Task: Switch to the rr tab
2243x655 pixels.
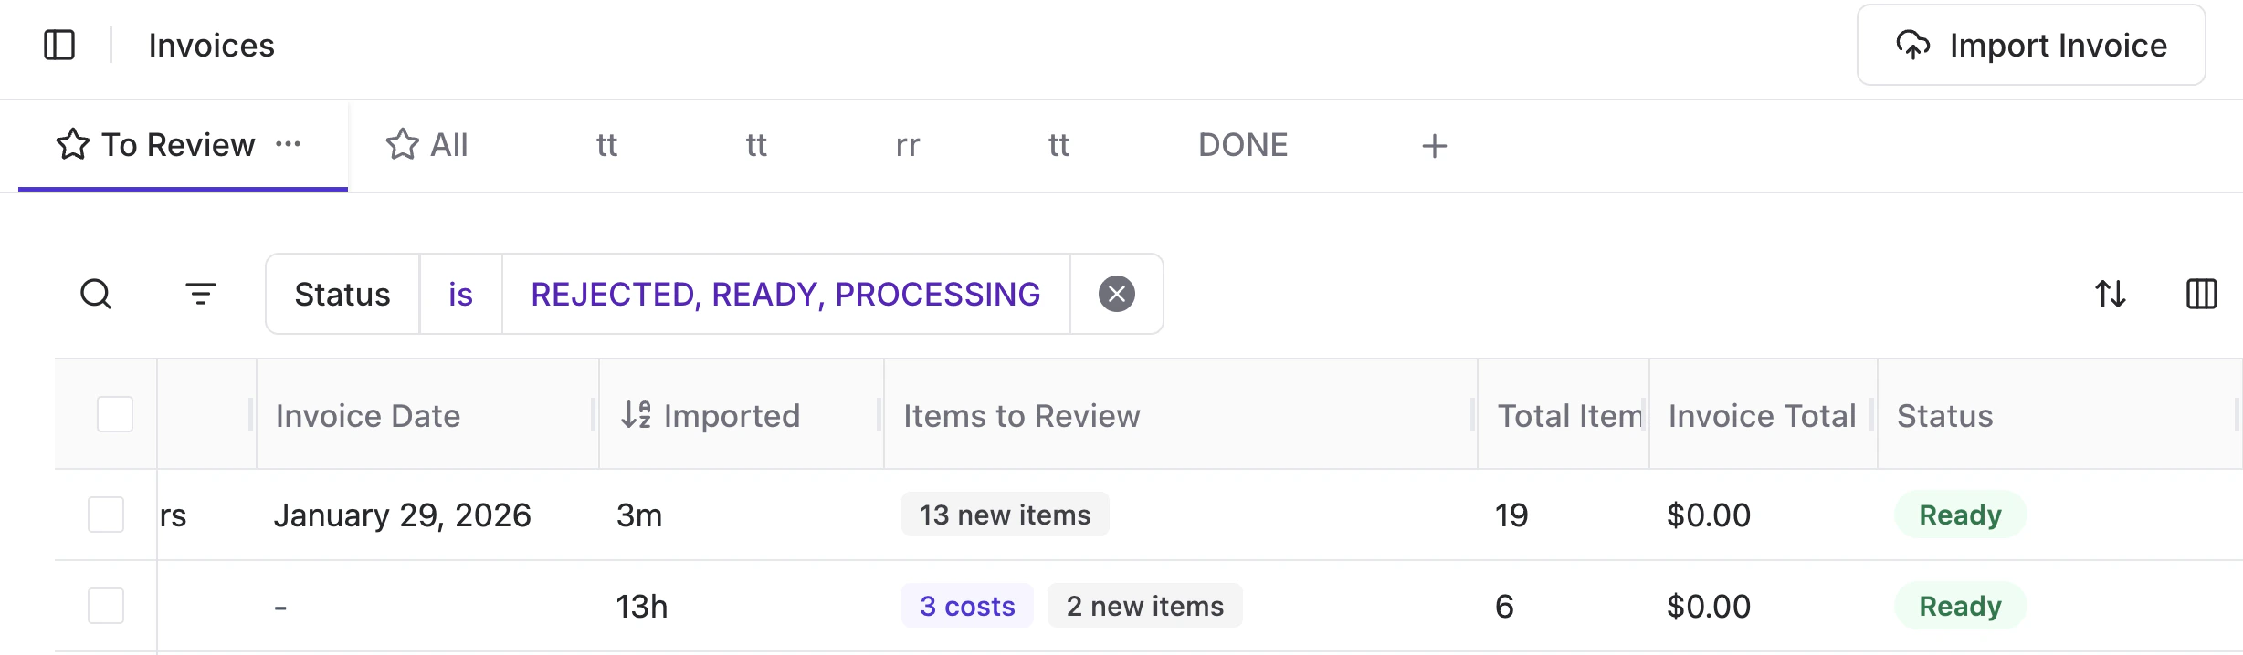Action: pyautogui.click(x=907, y=145)
